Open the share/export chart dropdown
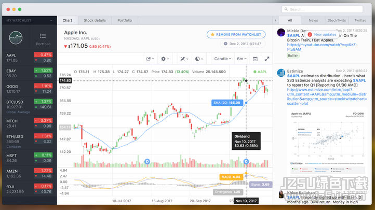Viewport: 375px width, 210px height. (x=150, y=59)
